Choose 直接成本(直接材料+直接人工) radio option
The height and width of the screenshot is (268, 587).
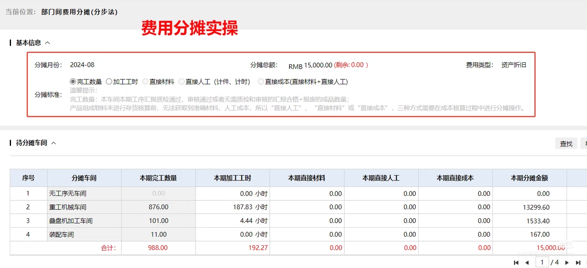point(261,81)
